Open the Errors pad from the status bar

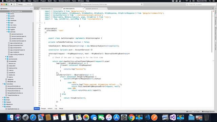189,111
